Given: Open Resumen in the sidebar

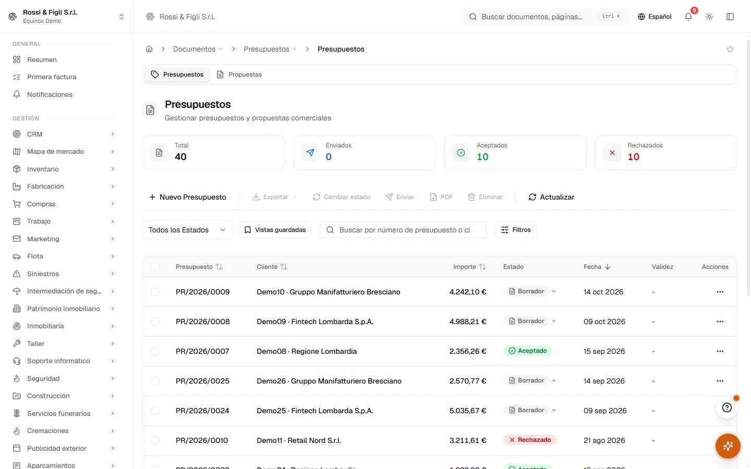Looking at the screenshot, I should click(x=64, y=59).
